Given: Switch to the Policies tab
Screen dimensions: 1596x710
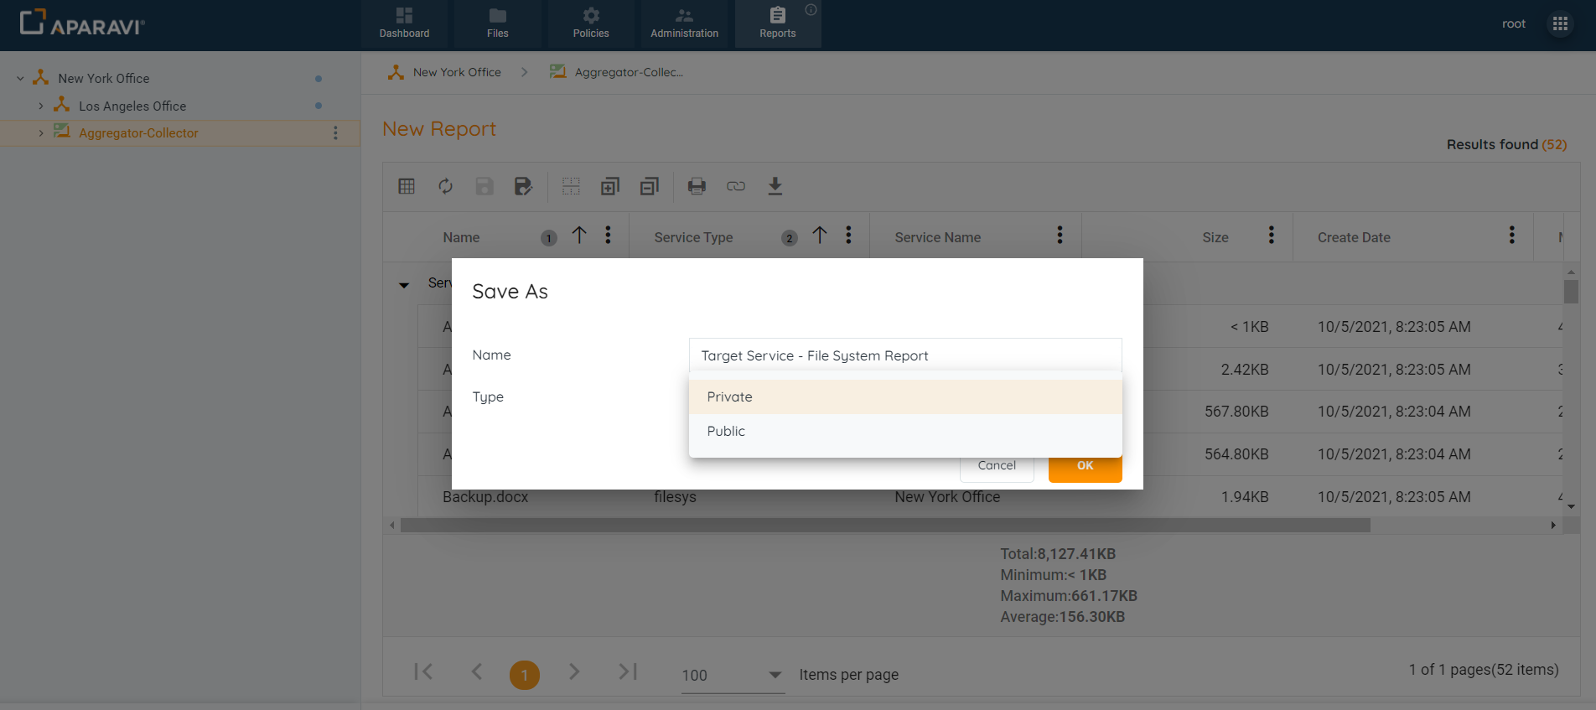Looking at the screenshot, I should [591, 23].
